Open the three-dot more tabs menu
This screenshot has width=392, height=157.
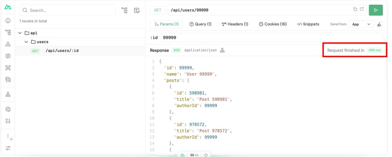(x=8, y=136)
